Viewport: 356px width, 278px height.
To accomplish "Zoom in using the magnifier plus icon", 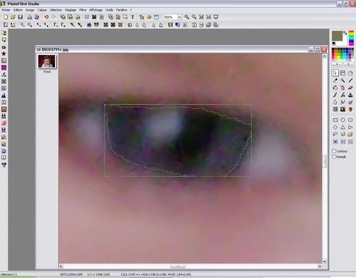I will (187, 17).
